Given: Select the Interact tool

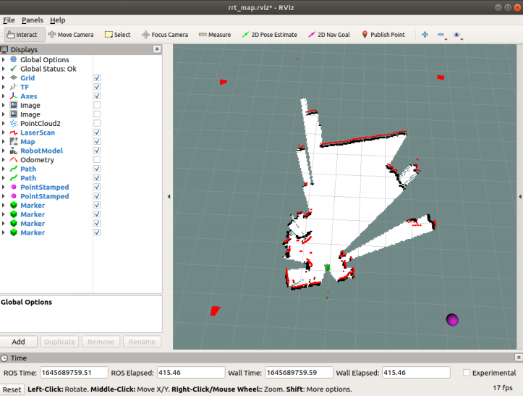Looking at the screenshot, I should point(22,34).
